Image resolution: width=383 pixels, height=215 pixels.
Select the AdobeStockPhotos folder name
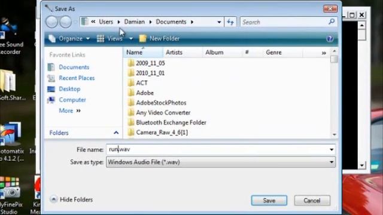[x=161, y=103]
